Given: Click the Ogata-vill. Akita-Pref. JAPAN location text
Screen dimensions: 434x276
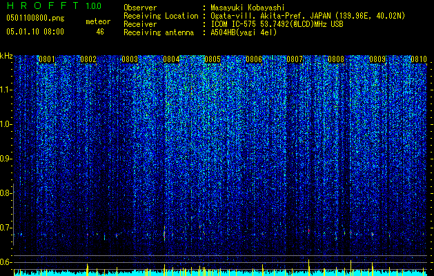Looking at the screenshot, I should pos(308,16).
